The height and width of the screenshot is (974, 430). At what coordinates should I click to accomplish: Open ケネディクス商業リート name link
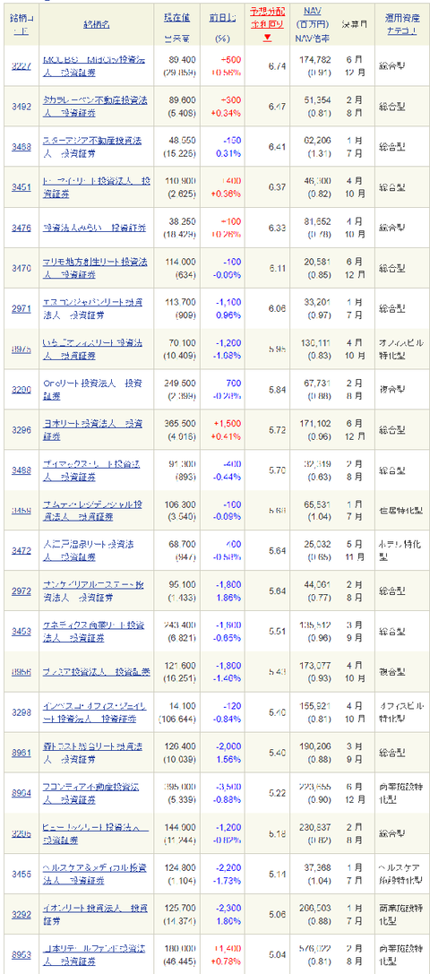tap(92, 633)
